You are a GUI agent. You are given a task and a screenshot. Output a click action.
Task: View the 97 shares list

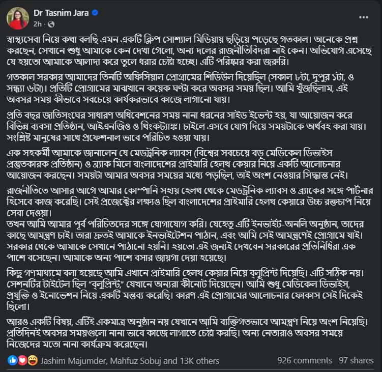356,361
